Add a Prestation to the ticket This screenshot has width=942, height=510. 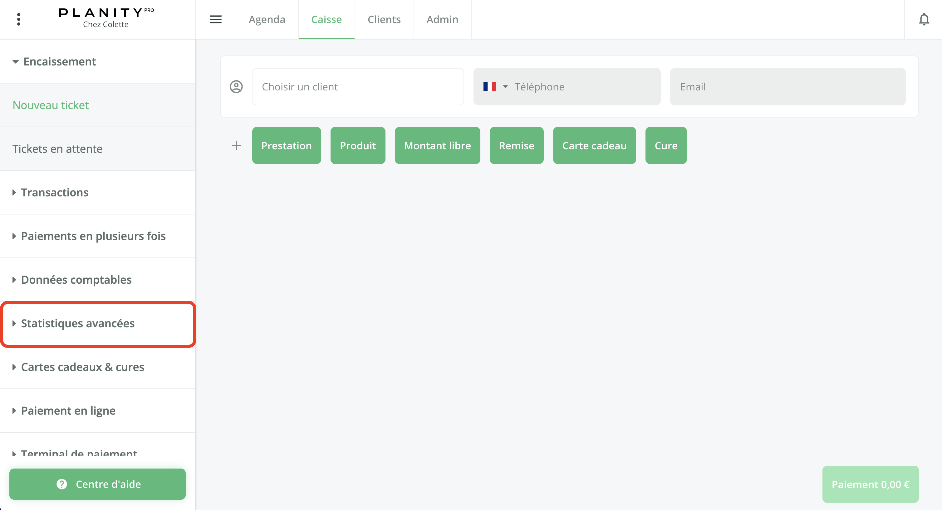(286, 145)
